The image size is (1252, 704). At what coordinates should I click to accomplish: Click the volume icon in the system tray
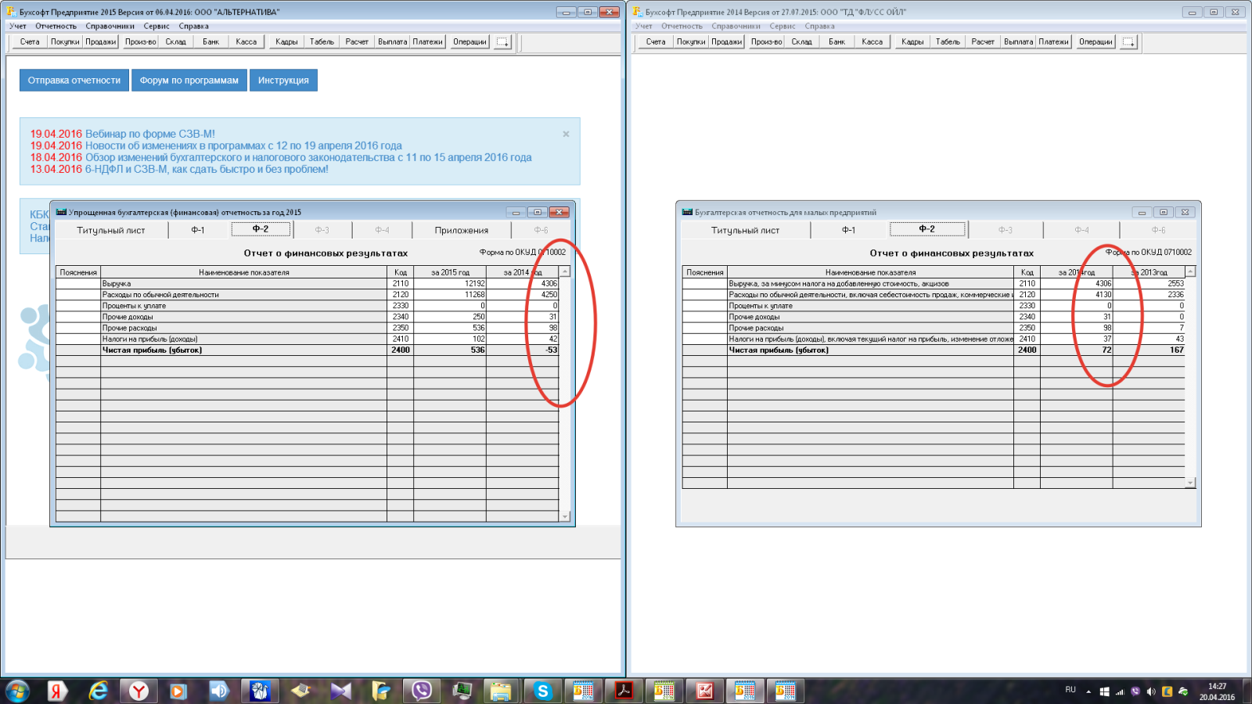click(x=1151, y=691)
